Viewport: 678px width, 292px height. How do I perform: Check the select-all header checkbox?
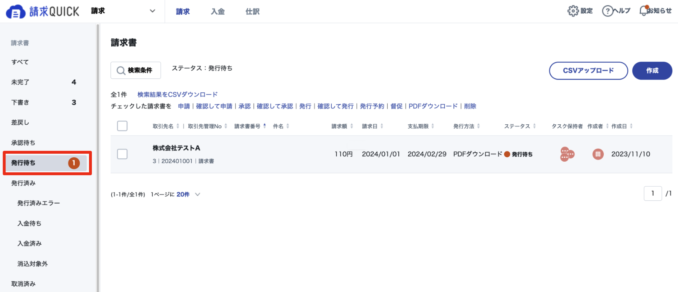click(122, 126)
